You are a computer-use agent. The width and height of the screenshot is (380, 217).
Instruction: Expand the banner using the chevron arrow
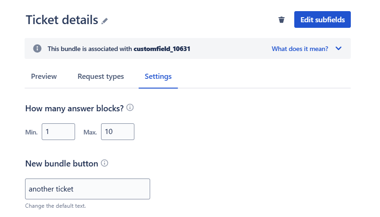(338, 49)
